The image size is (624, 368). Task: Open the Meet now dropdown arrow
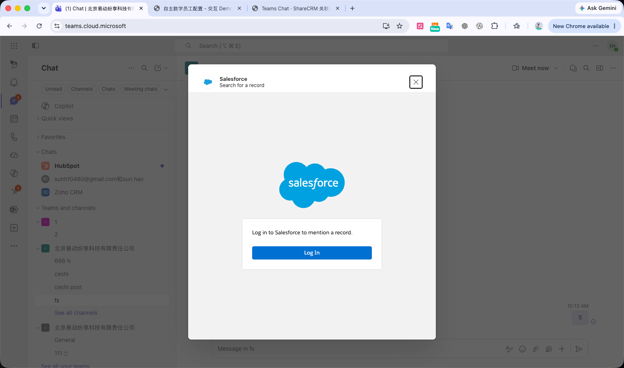[556, 68]
